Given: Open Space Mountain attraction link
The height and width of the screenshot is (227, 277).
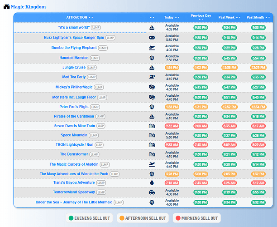Looking at the screenshot, I should [74, 135].
